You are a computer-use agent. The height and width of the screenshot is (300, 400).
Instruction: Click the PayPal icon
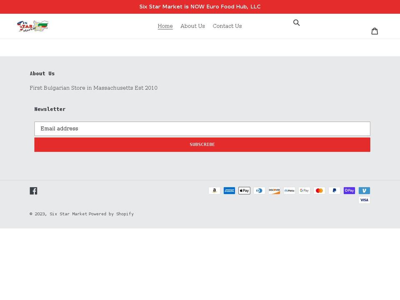click(334, 190)
